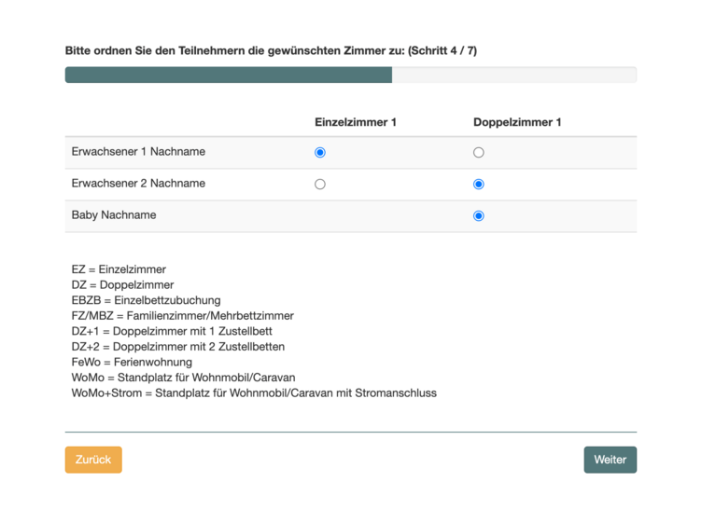Choose Doppelzimmer 1 for Baby Nachname
The height and width of the screenshot is (509, 702).
click(478, 216)
